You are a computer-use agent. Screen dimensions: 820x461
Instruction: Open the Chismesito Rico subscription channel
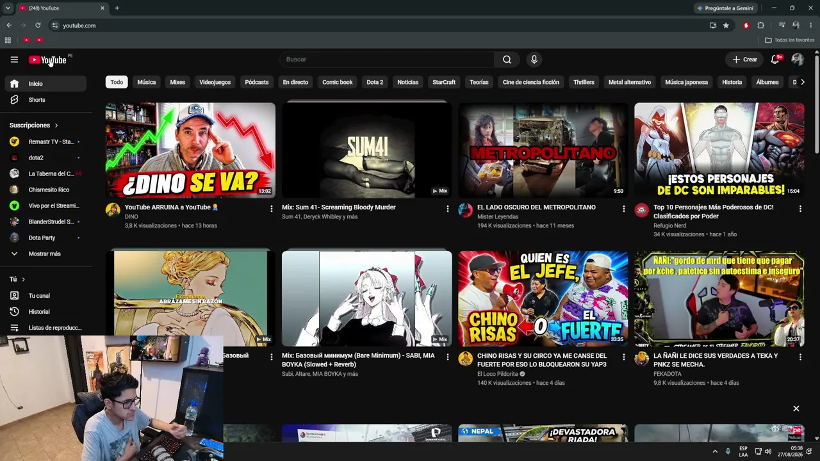click(45, 190)
